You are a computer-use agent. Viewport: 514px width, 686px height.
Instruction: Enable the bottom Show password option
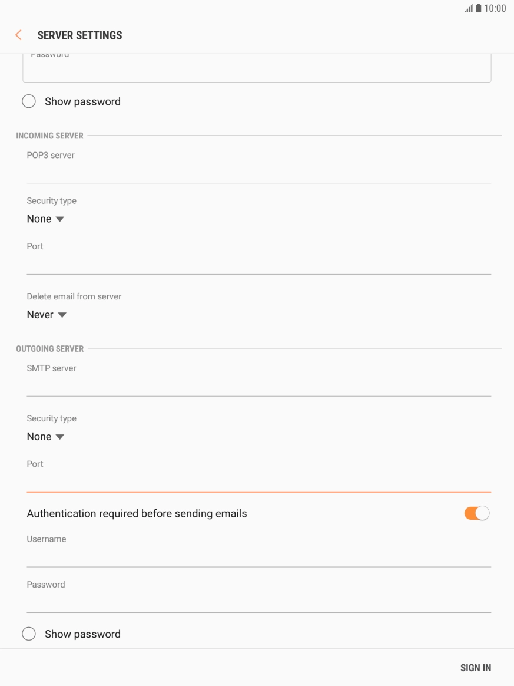coord(29,634)
